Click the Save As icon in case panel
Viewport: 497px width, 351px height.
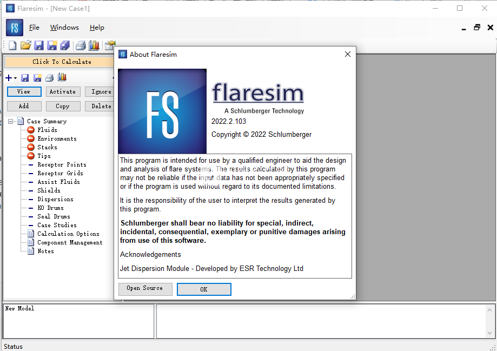37,78
